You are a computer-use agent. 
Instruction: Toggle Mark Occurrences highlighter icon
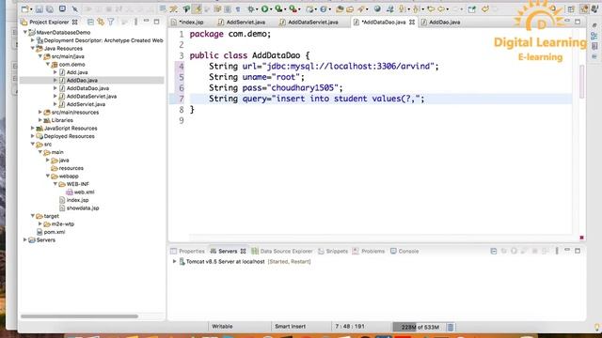coord(197,8)
